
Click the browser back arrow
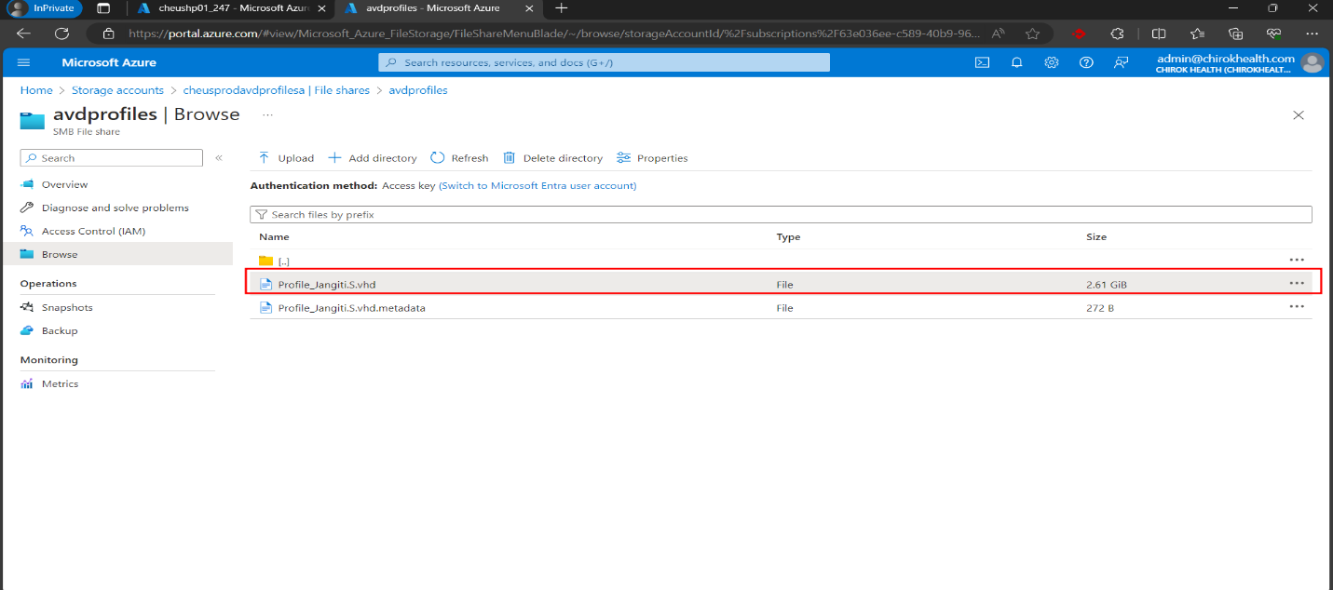pyautogui.click(x=23, y=33)
